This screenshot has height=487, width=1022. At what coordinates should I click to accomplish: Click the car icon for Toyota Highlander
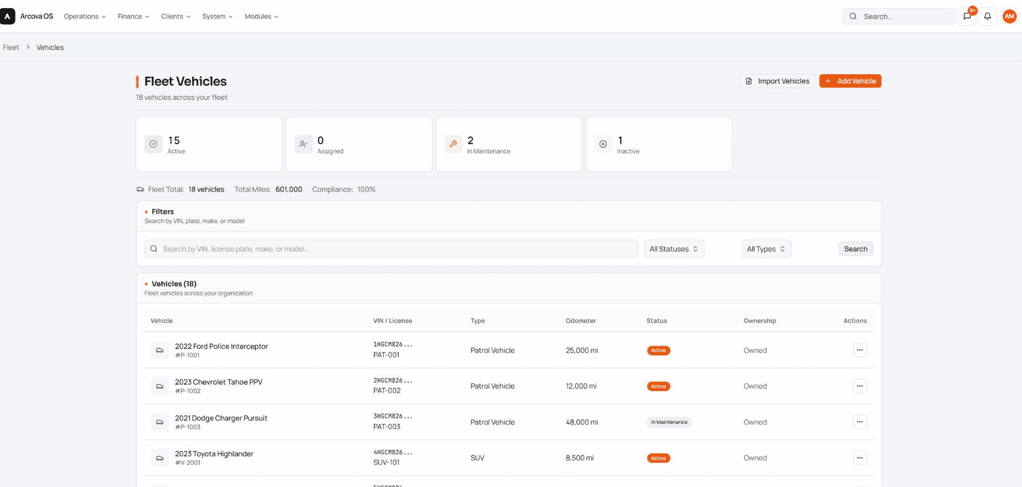[x=160, y=458]
